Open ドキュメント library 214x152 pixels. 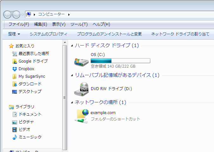click(x=30, y=114)
